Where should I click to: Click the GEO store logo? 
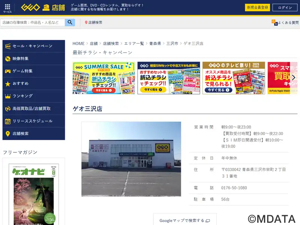coord(43,7)
